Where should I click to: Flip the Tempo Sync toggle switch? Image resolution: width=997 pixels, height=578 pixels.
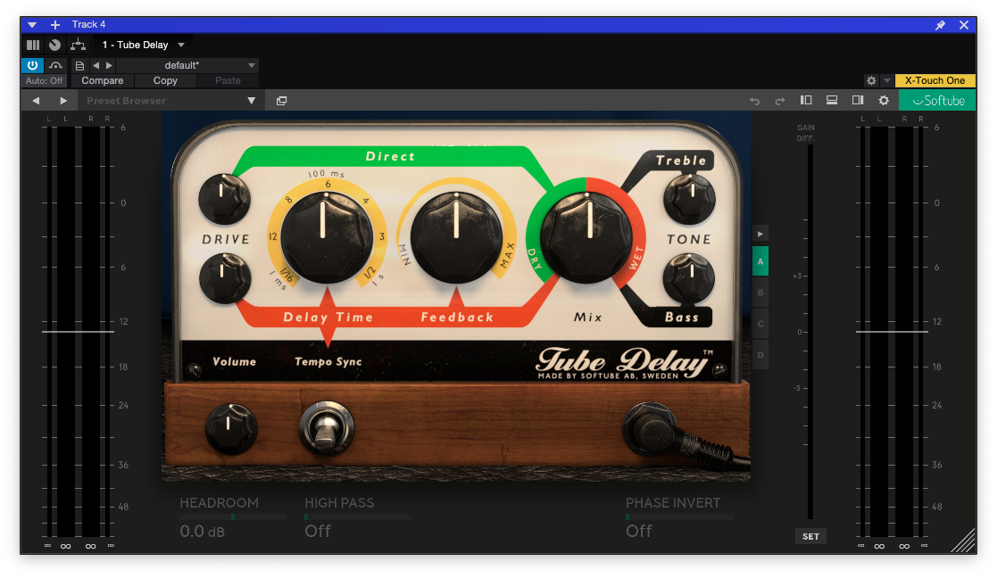326,427
